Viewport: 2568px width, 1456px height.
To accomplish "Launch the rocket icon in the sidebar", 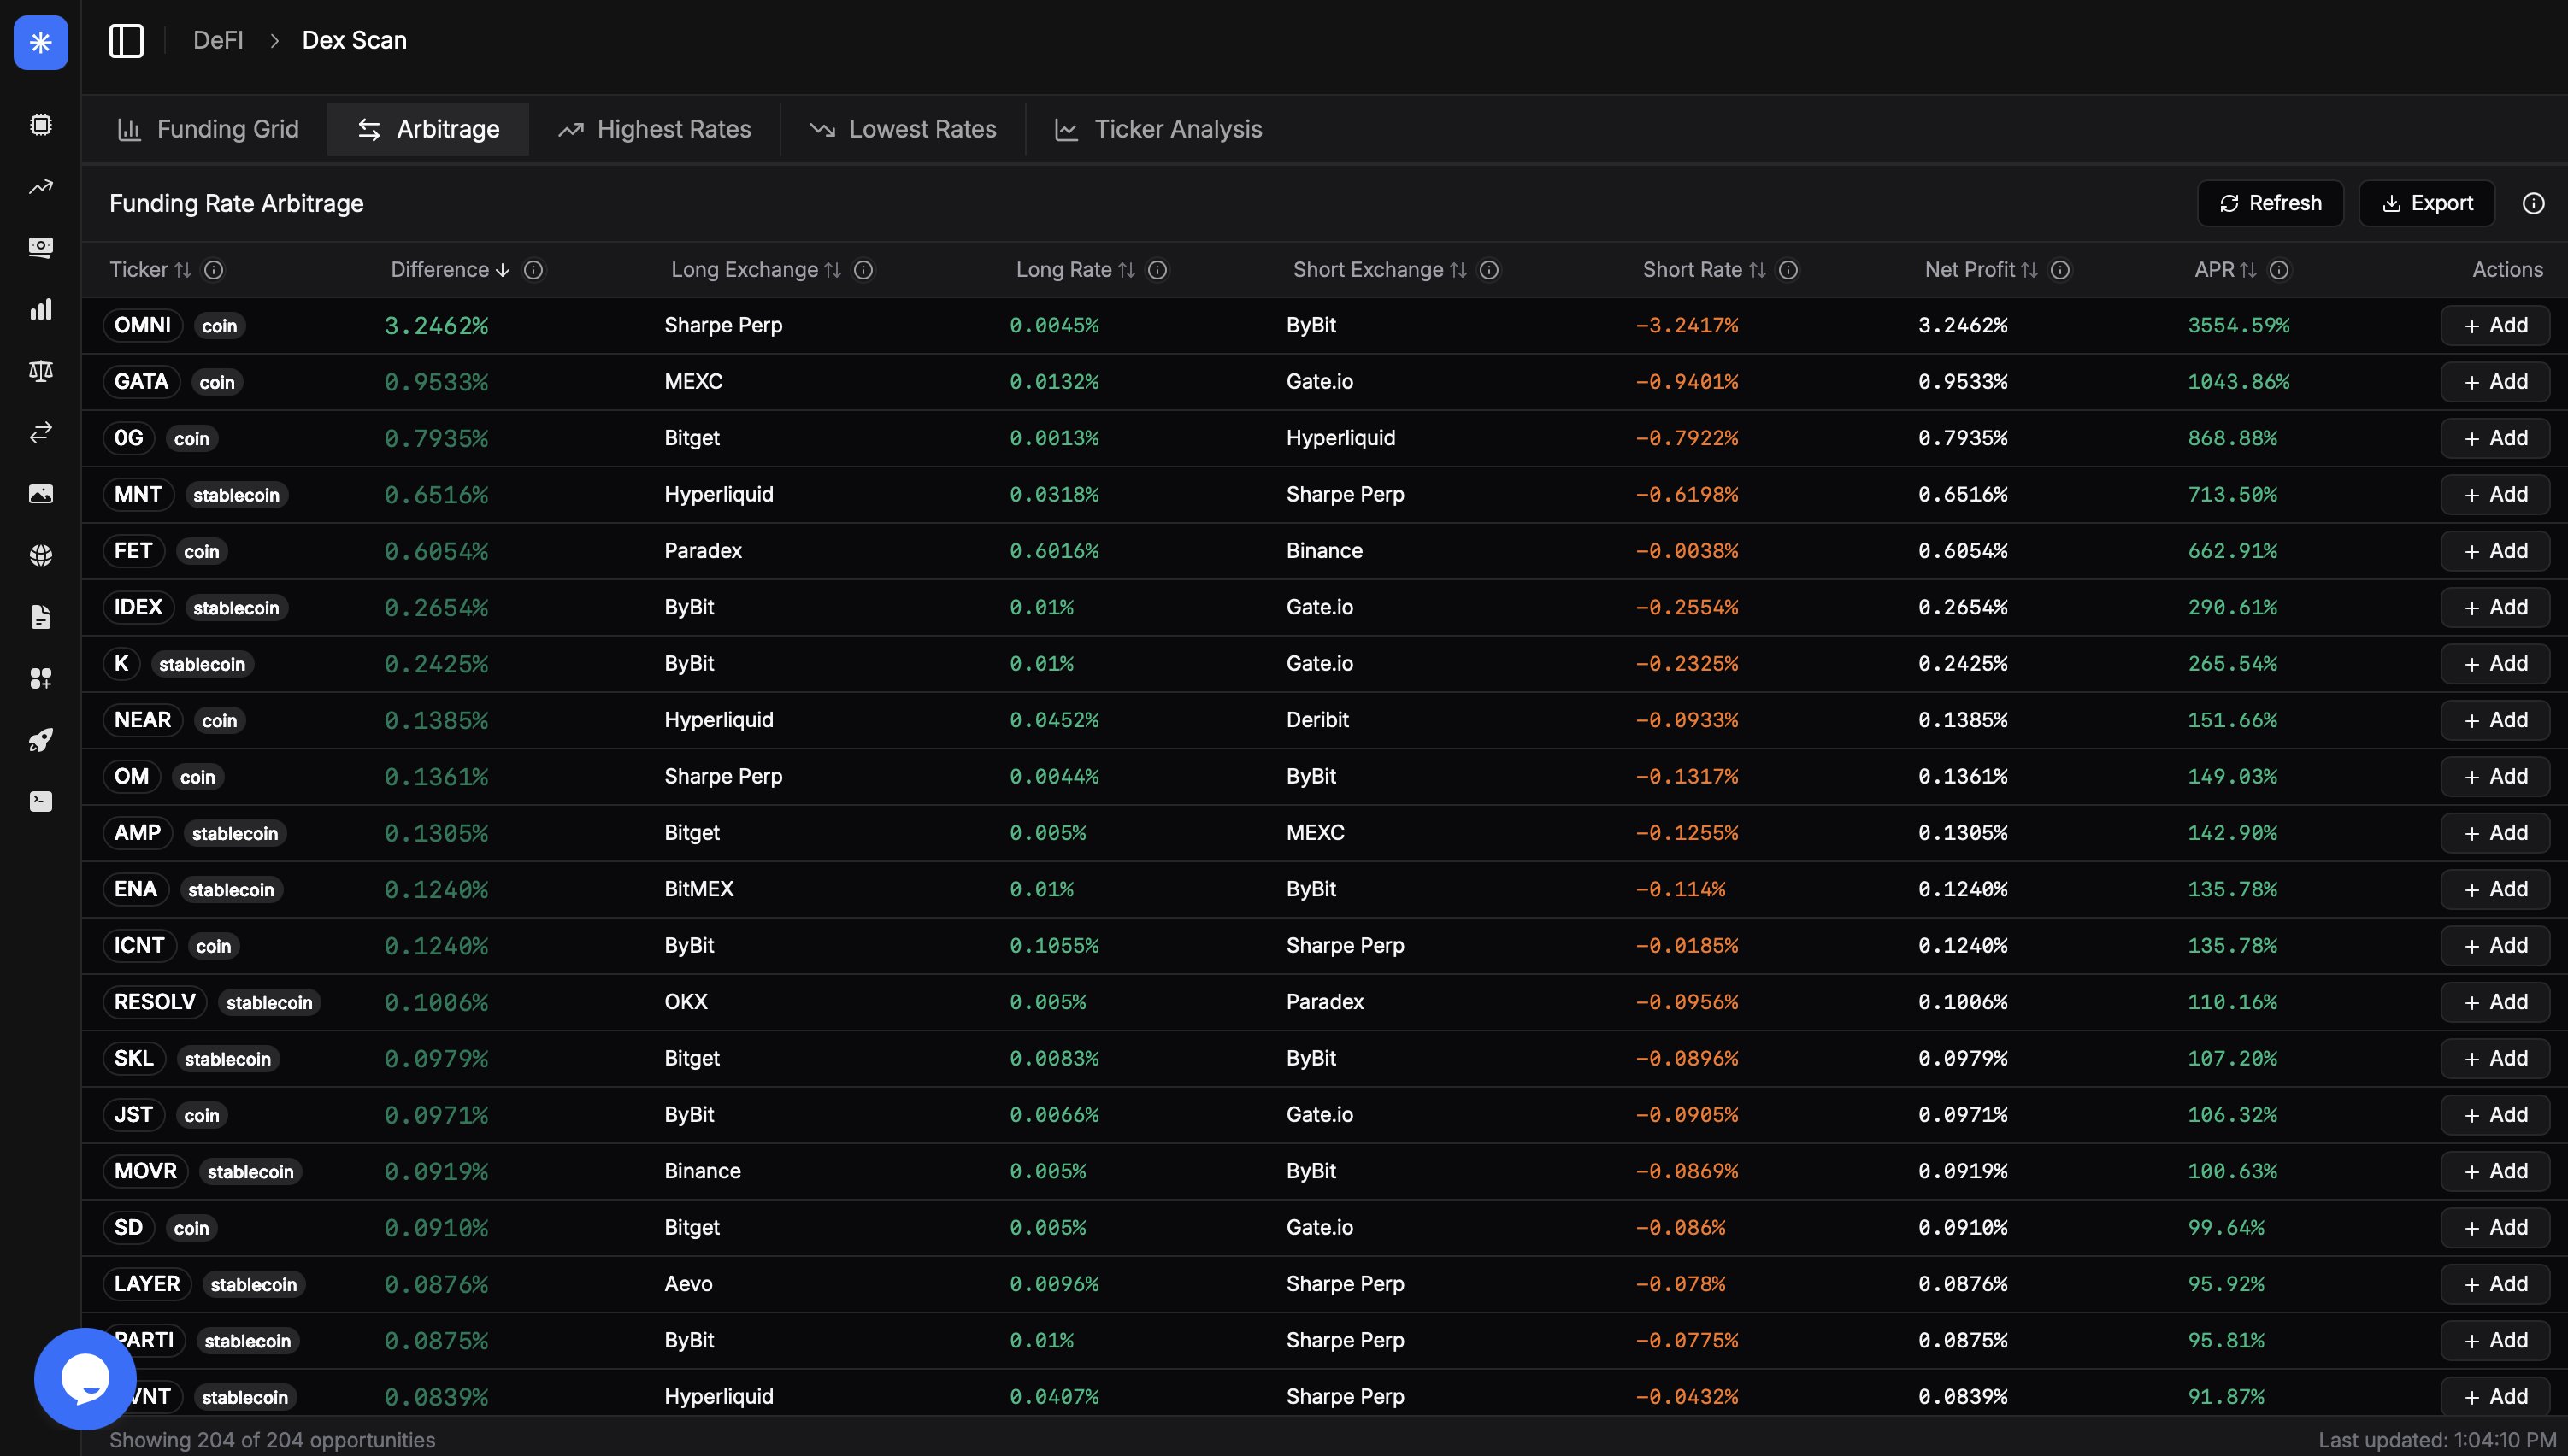I will coord(41,740).
